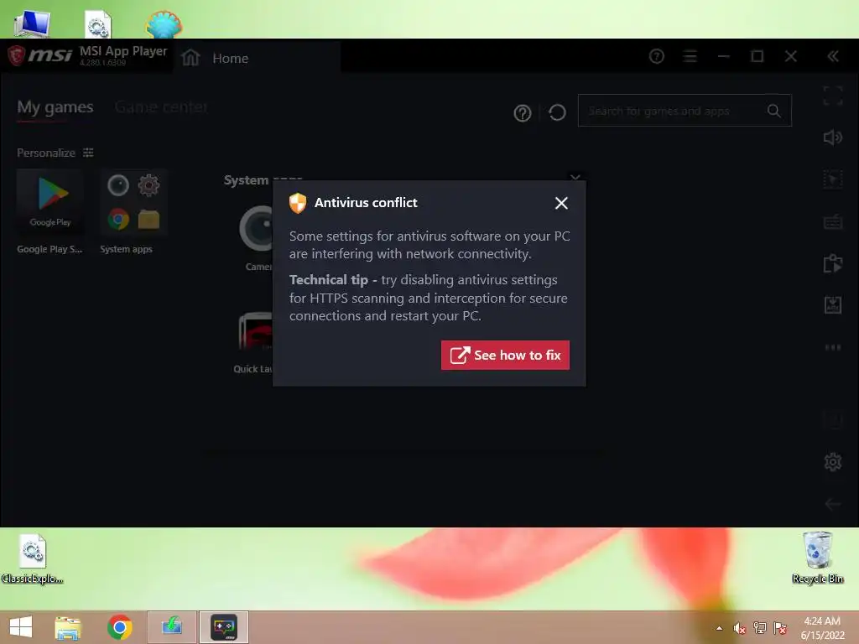Refresh the games list

557,113
